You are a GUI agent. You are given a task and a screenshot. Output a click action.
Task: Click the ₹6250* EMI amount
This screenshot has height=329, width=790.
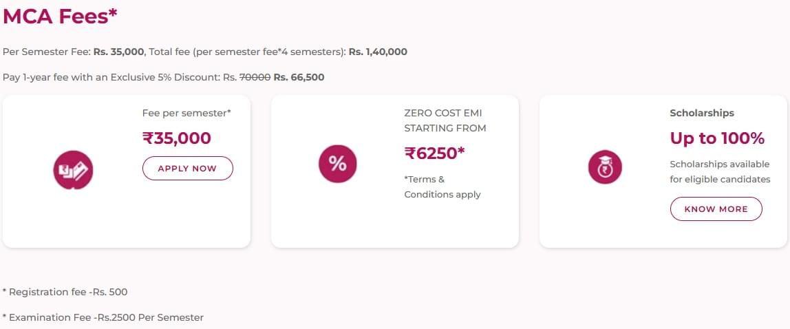[x=434, y=153]
